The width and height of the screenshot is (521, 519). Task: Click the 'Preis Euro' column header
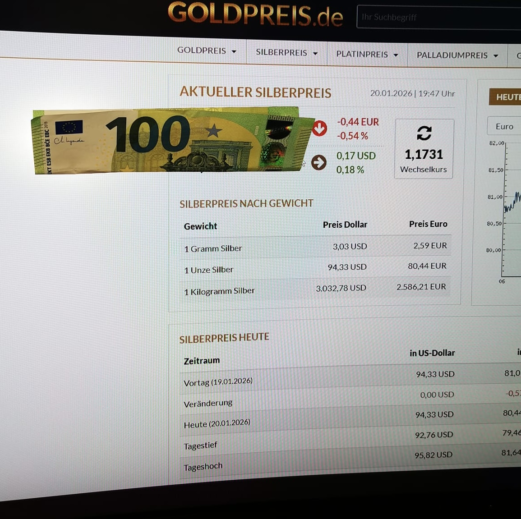coord(428,224)
